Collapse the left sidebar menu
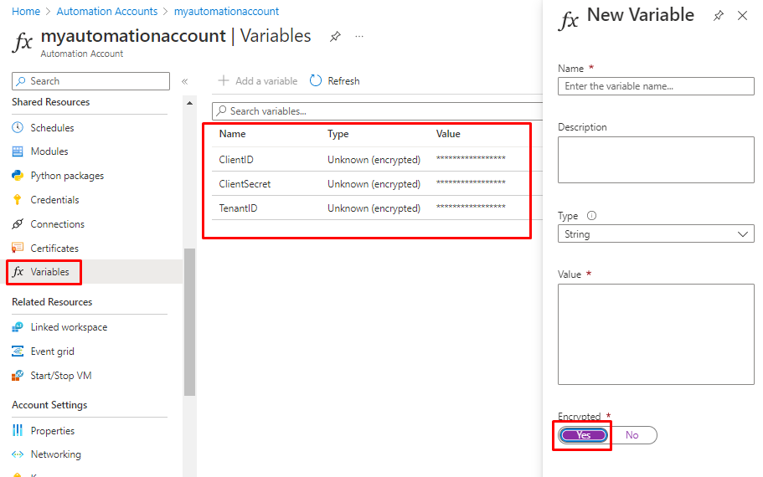763x477 pixels. [184, 81]
